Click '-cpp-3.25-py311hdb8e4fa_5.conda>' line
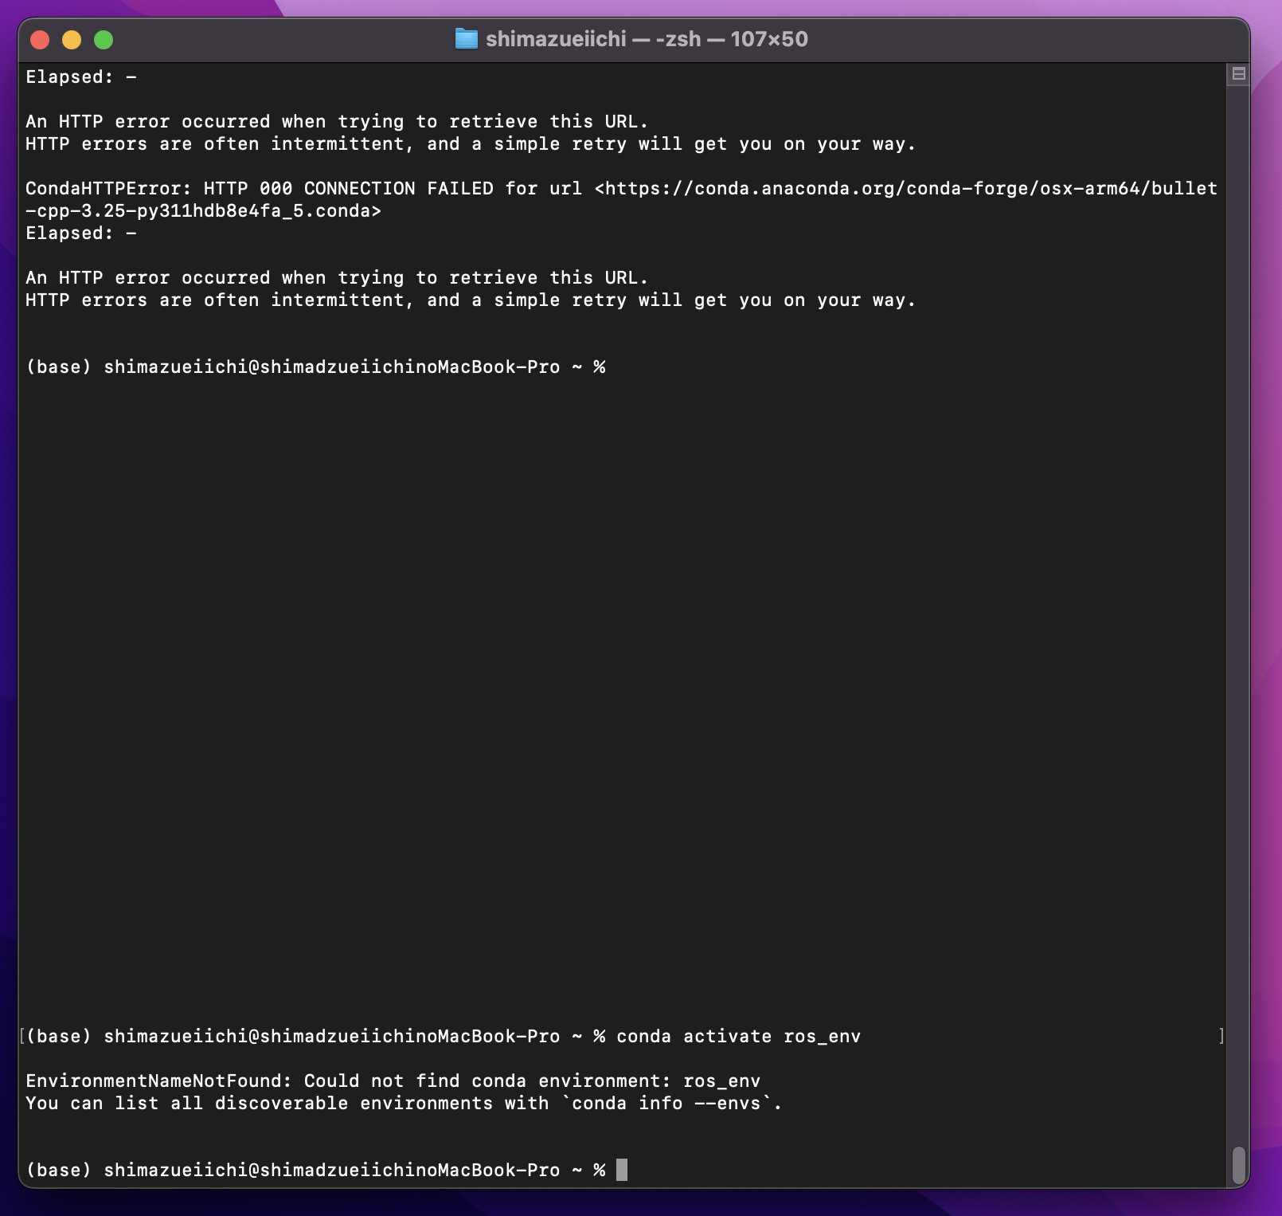 tap(204, 210)
